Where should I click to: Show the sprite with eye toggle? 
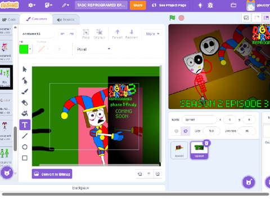(177, 131)
